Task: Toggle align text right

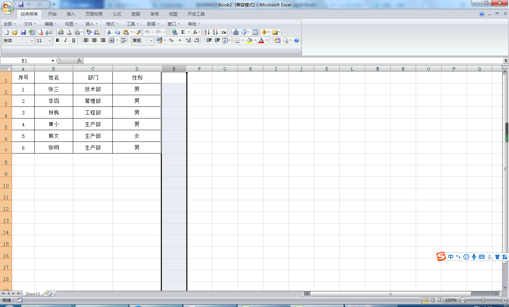Action: pos(103,41)
